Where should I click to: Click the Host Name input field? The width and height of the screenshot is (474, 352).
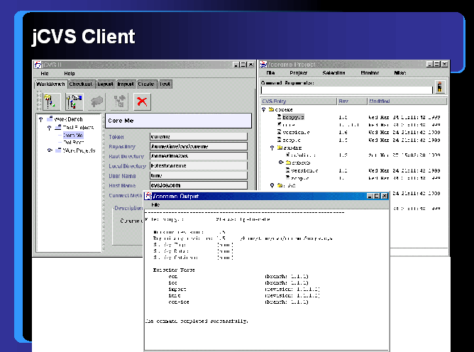click(x=198, y=185)
